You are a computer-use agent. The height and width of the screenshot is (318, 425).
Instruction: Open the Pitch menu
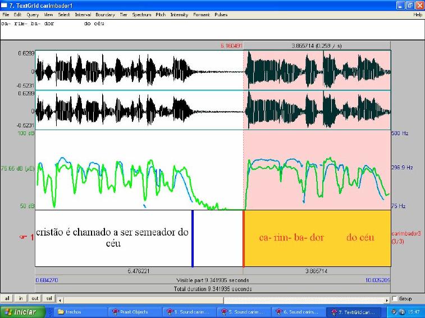pos(161,15)
